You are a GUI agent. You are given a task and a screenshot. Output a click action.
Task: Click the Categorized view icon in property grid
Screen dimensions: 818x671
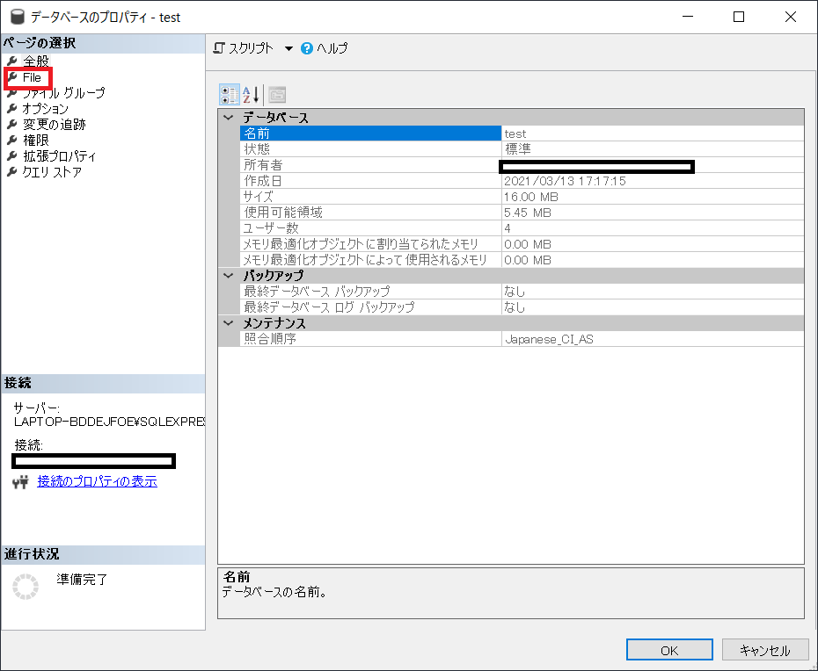(x=229, y=95)
